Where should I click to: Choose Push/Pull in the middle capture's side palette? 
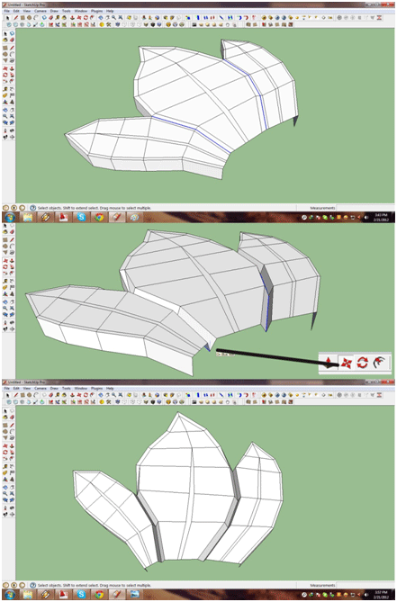pyautogui.click(x=12, y=261)
